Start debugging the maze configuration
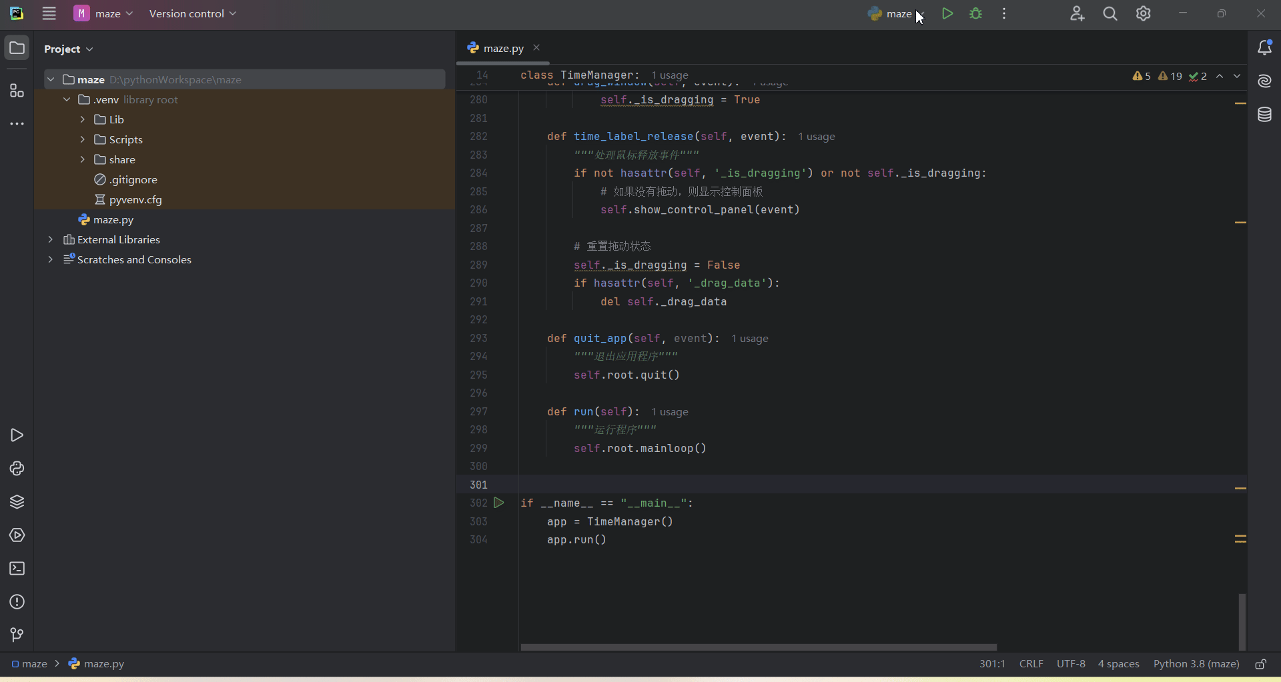 click(x=975, y=13)
